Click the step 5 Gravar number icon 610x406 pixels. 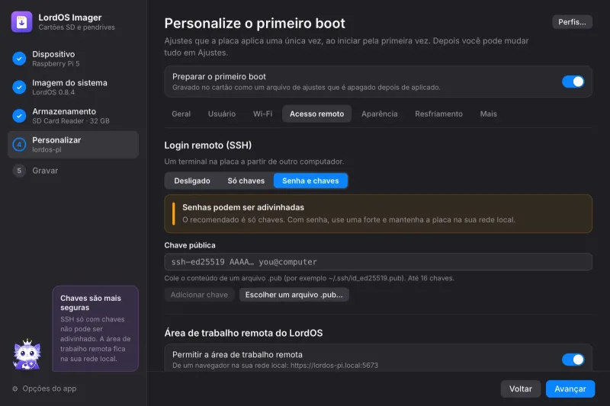point(19,171)
